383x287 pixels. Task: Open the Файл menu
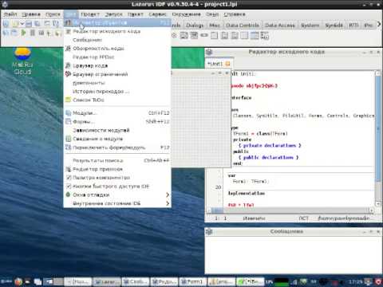tap(10, 14)
